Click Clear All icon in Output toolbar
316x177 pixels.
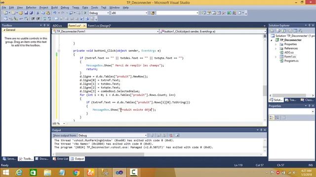point(171,136)
